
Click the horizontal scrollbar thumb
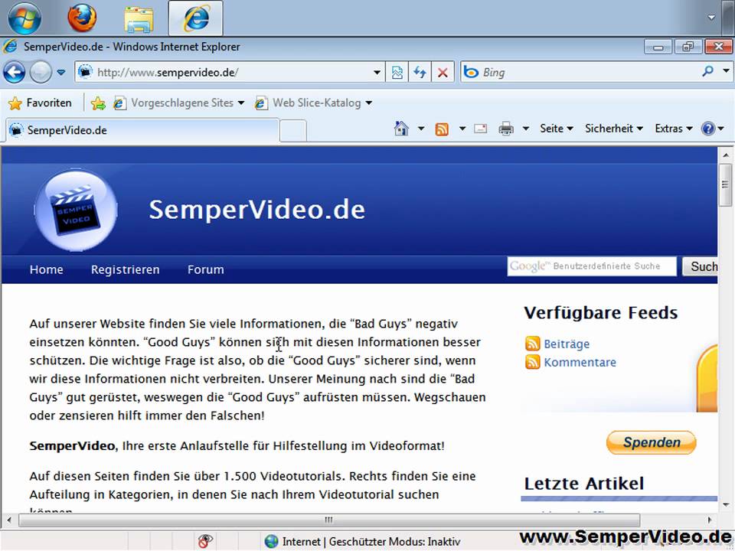tap(329, 520)
